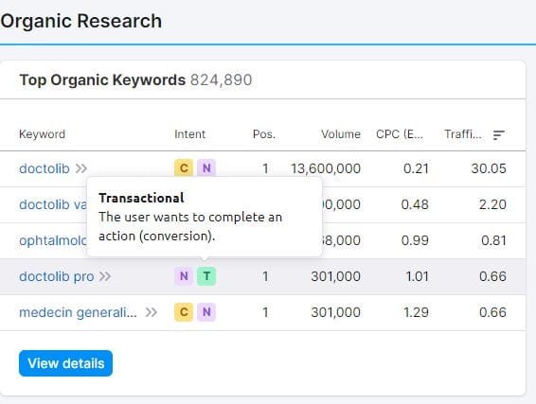Sort by the CPC column header
The height and width of the screenshot is (404, 536).
400,134
